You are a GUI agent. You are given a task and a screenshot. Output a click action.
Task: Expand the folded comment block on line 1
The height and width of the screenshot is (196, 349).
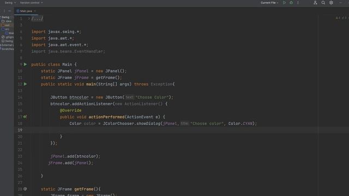(28, 19)
